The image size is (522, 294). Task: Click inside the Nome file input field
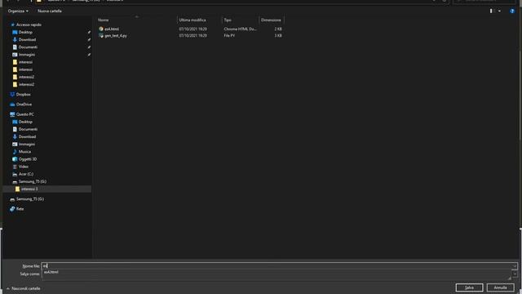(277, 265)
